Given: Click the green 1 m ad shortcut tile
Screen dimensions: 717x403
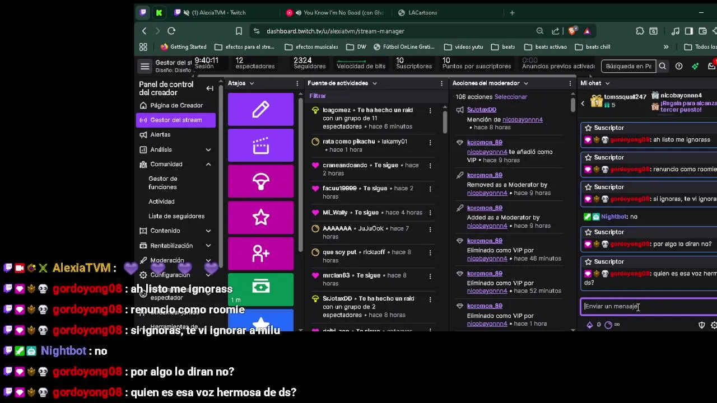Looking at the screenshot, I should coord(260,289).
